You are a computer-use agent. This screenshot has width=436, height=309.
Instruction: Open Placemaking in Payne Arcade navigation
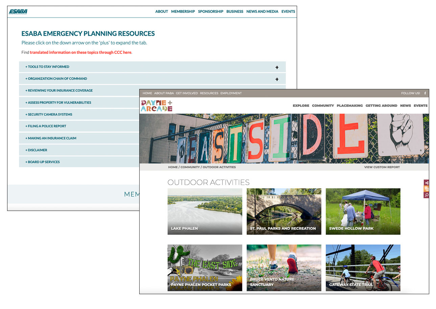349,105
